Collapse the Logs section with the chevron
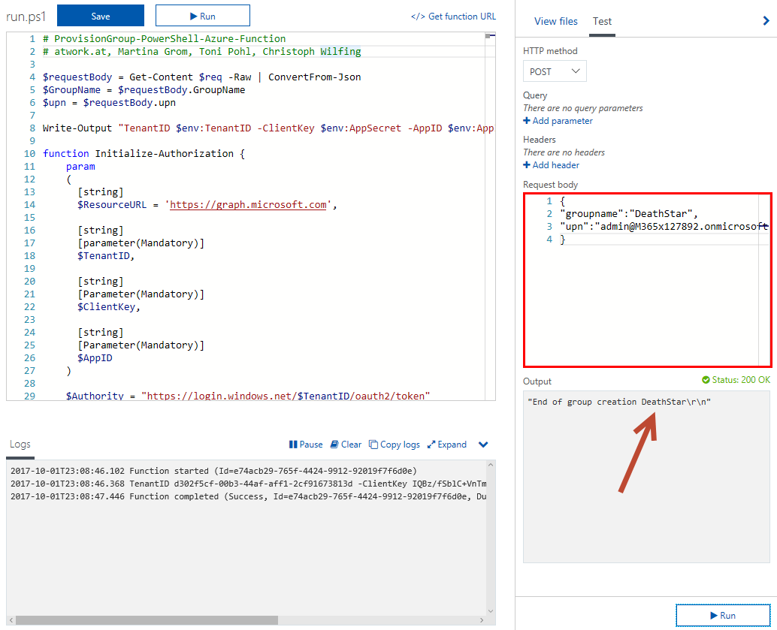The image size is (777, 630). coord(483,445)
